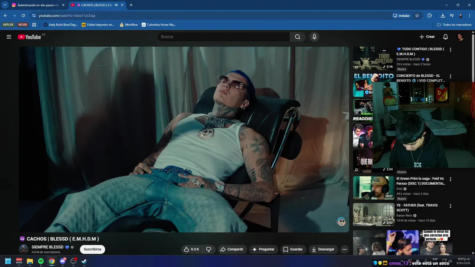Open Chrome three-dot menu
This screenshot has width=475, height=267.
click(469, 16)
